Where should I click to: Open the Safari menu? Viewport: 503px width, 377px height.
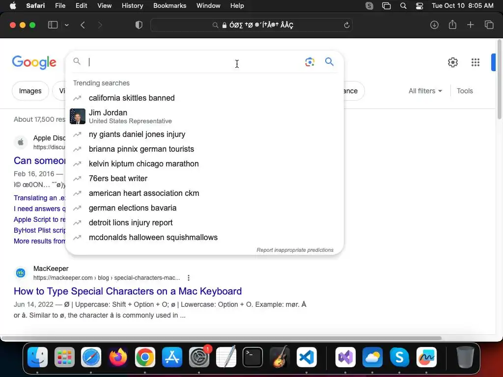35,5
